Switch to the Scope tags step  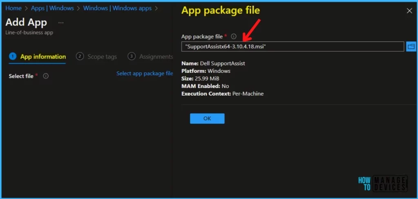tap(96, 57)
